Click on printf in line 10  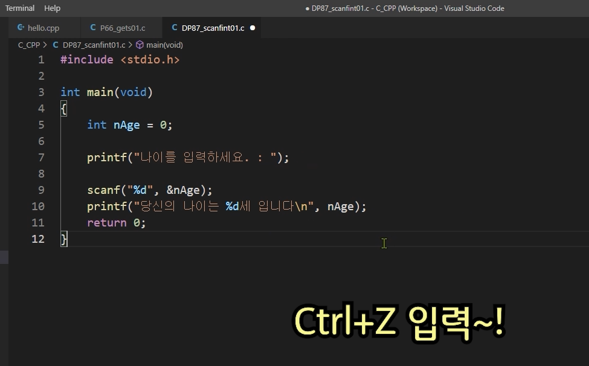pos(107,207)
